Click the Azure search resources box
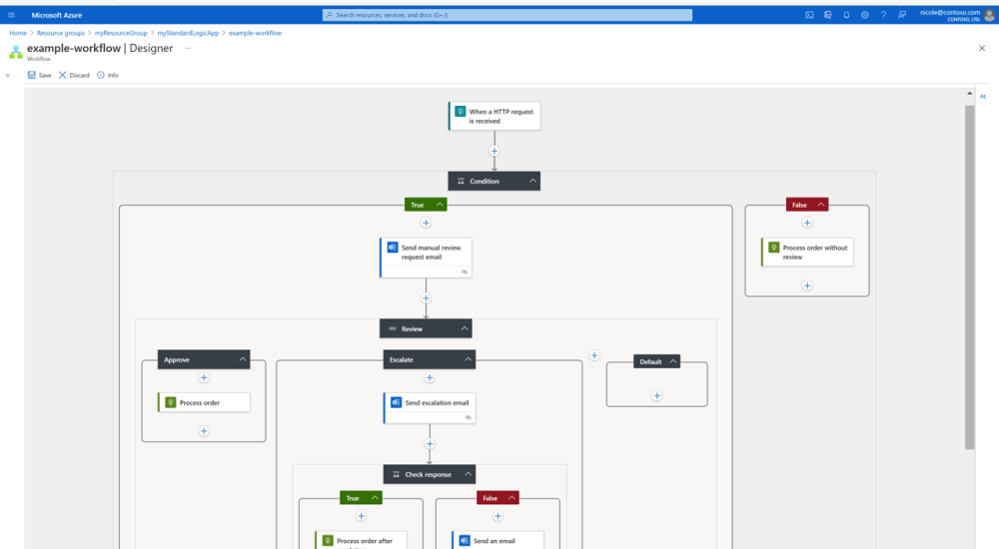The width and height of the screenshot is (999, 549). point(507,15)
